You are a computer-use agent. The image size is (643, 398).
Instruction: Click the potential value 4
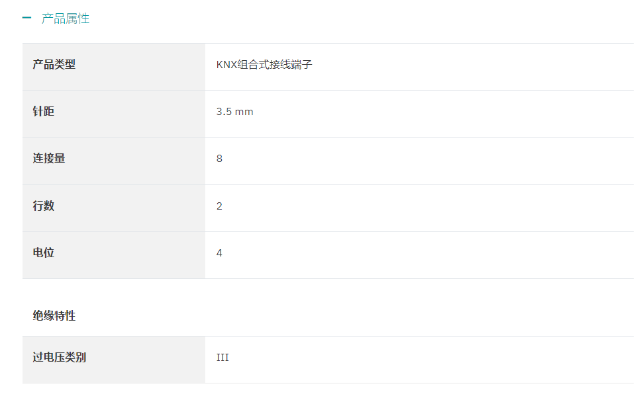[x=219, y=253]
